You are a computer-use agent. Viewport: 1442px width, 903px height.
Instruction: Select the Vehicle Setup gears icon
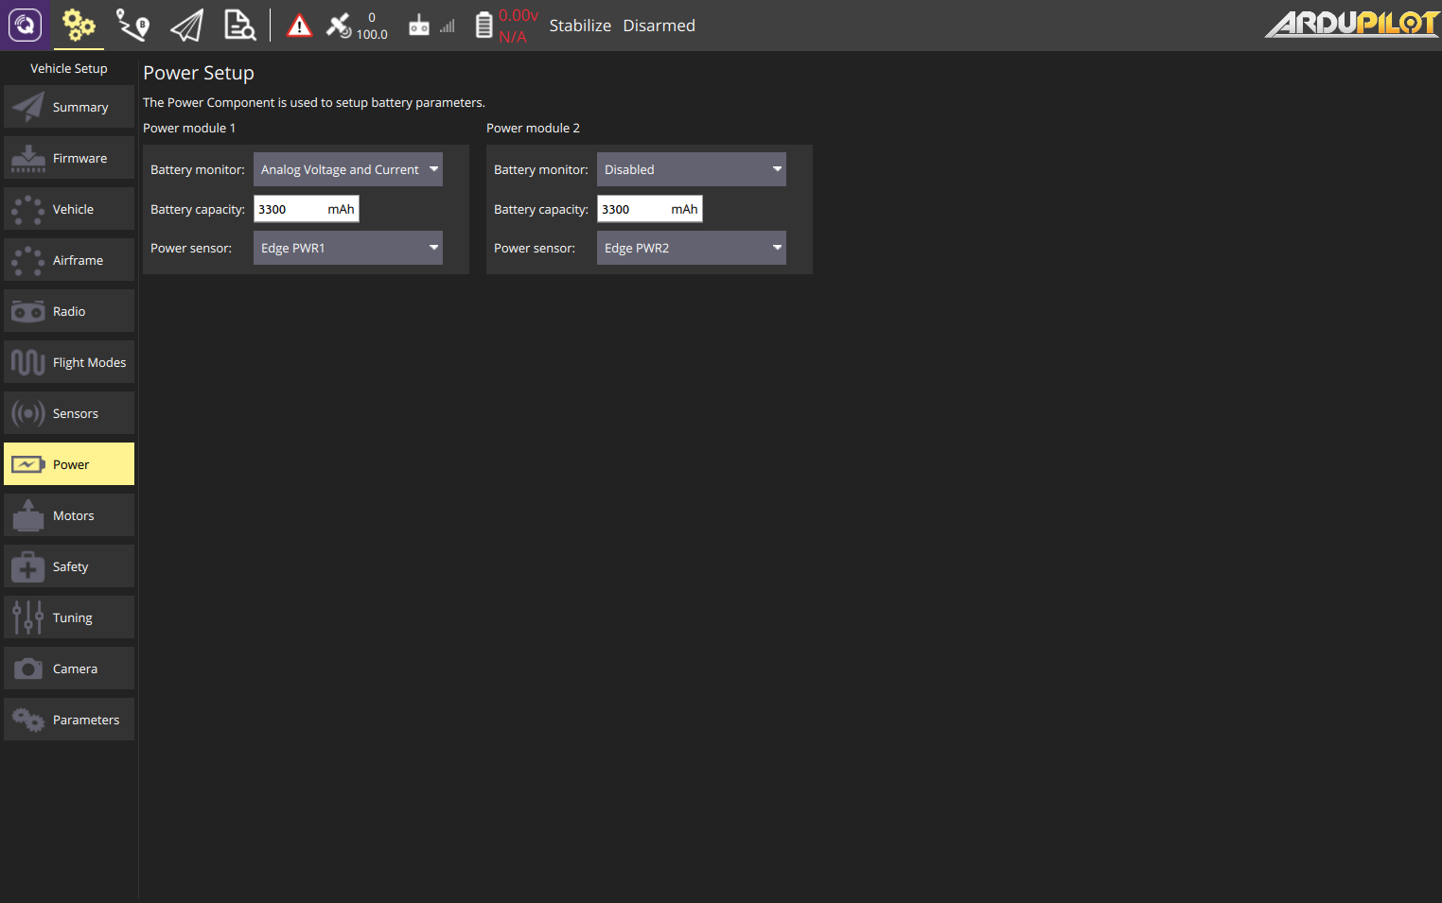coord(79,26)
